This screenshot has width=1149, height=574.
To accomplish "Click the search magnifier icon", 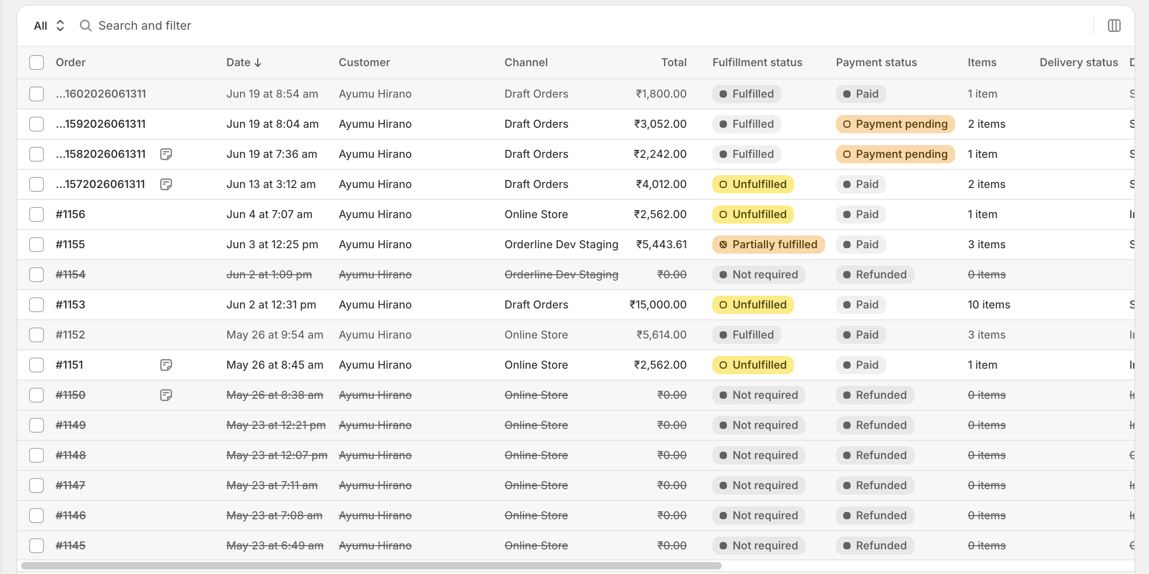I will click(85, 26).
